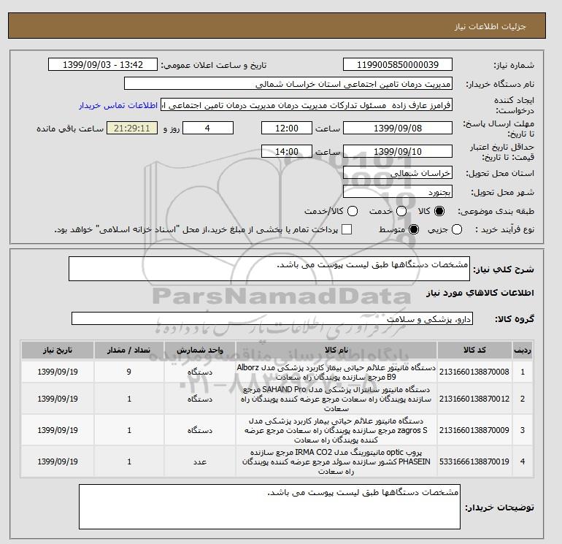Select the کالا/خدمت radio button
Screen dimensions: 562x544
click(x=353, y=211)
